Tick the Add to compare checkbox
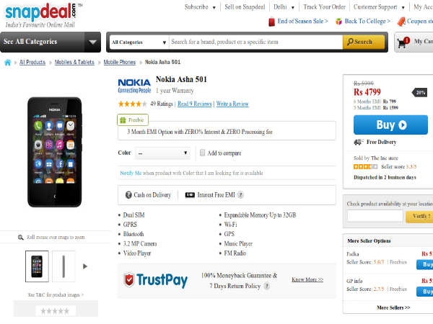The width and height of the screenshot is (433, 324). pos(202,153)
